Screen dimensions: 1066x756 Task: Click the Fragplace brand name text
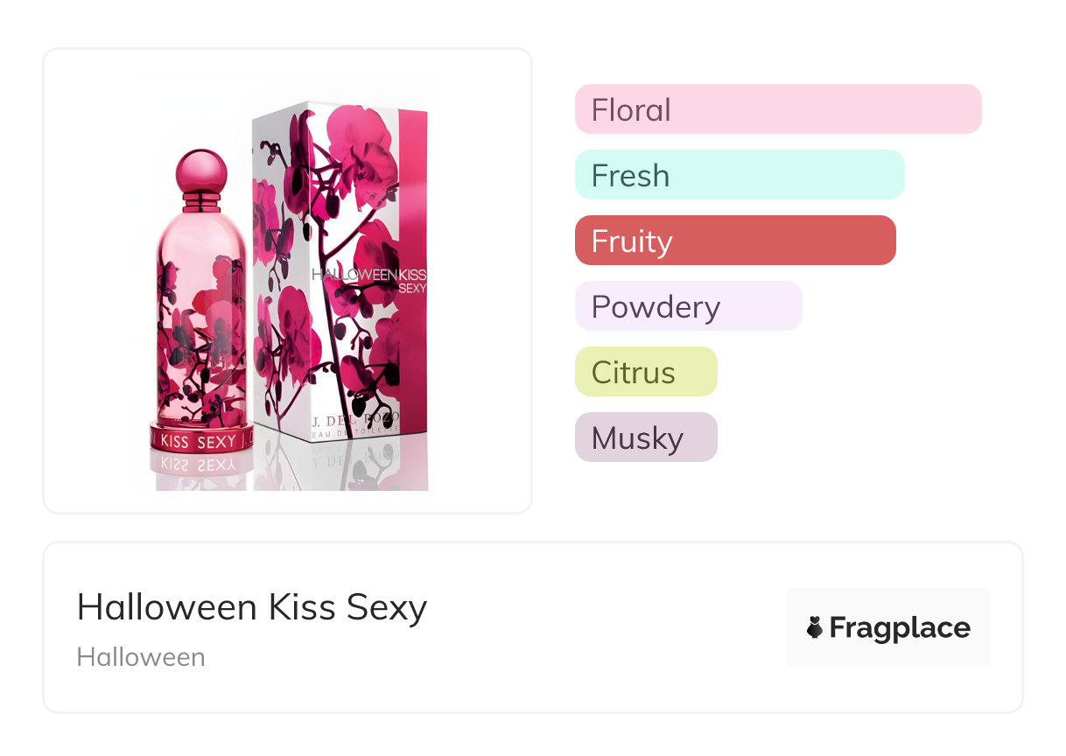pos(900,628)
